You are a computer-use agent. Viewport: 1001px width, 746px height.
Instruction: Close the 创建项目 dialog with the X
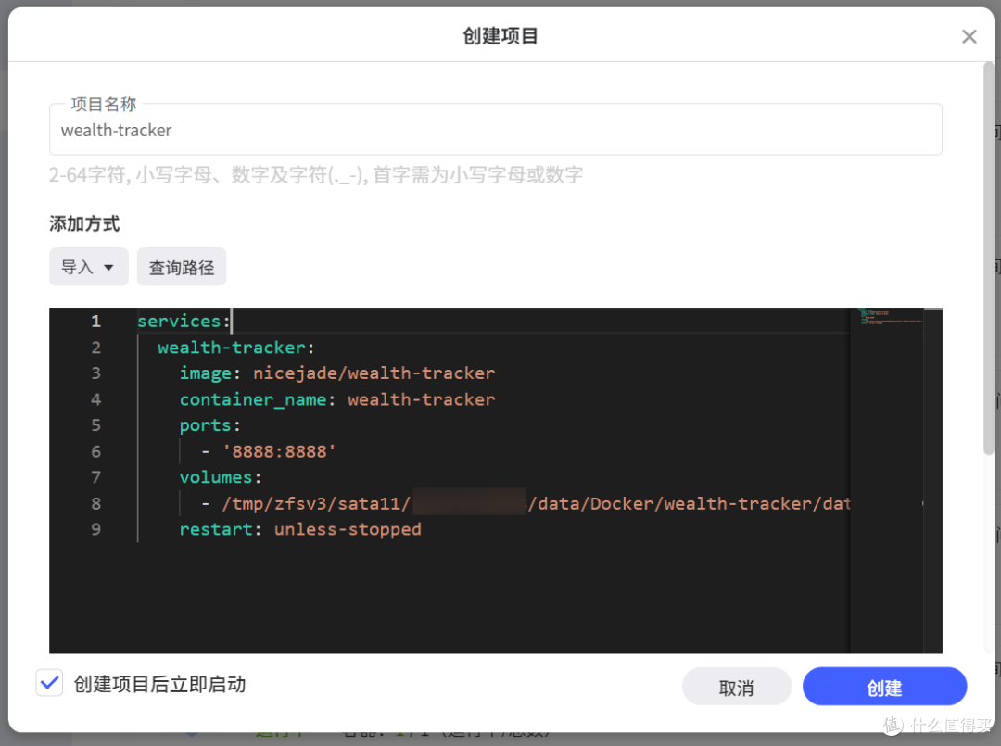(969, 37)
